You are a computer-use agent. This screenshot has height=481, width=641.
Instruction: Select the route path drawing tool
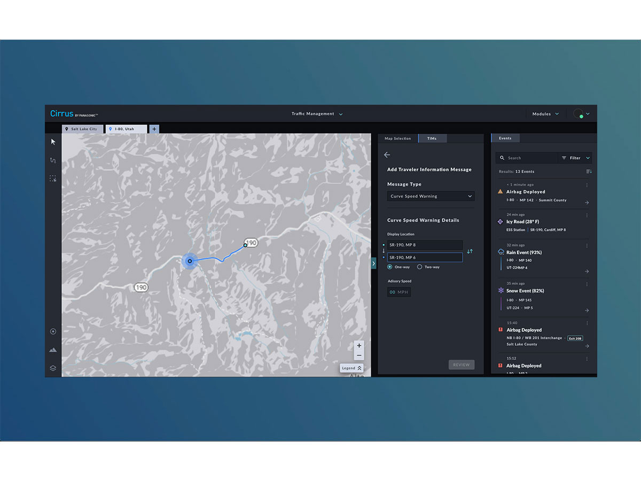53,160
